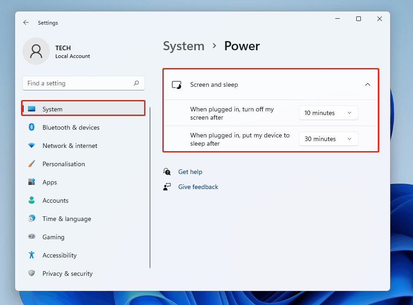The width and height of the screenshot is (413, 305).
Task: Go to Network & internet
Action: click(83, 146)
